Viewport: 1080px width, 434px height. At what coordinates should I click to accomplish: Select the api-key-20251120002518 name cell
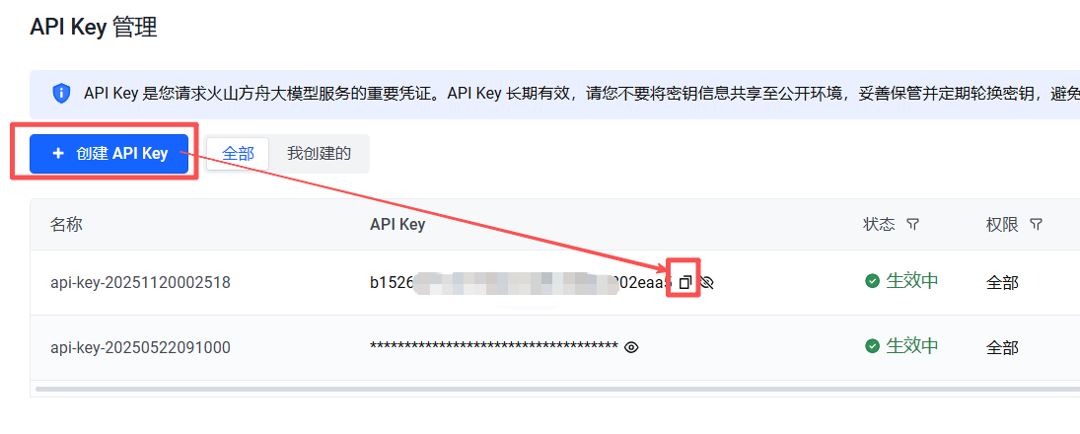click(x=140, y=282)
